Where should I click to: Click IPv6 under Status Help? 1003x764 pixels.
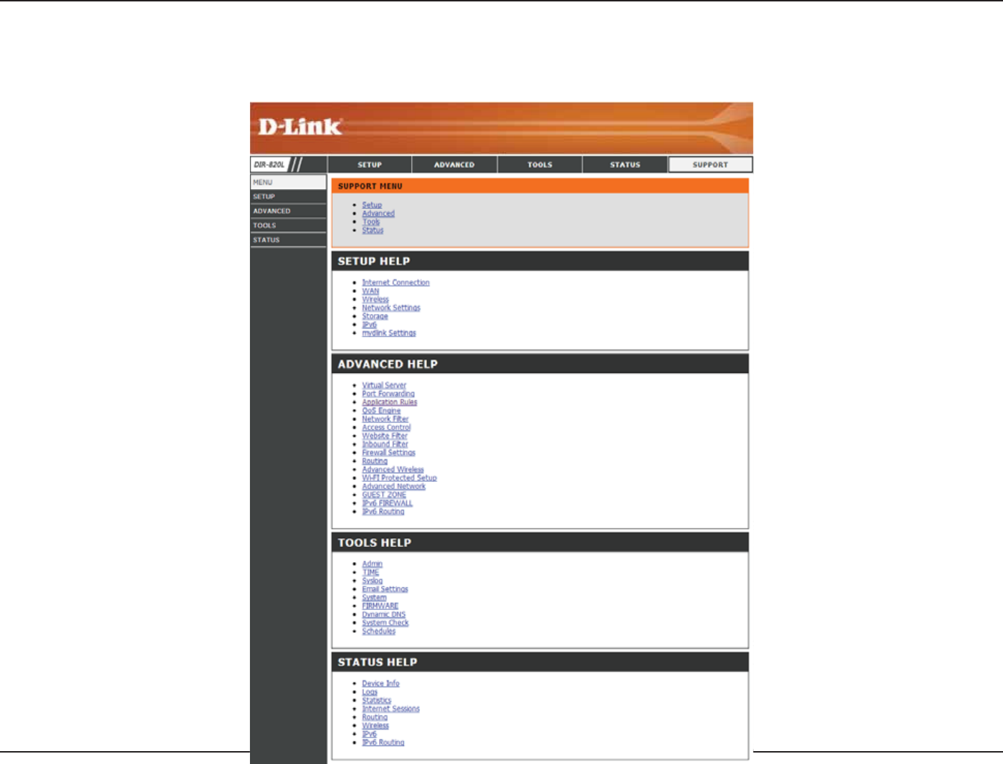pos(369,735)
